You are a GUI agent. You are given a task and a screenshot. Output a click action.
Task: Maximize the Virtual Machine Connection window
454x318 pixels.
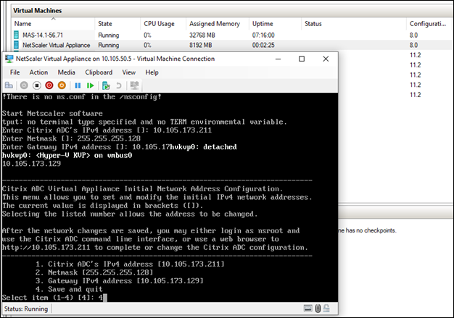pyautogui.click(x=302, y=59)
